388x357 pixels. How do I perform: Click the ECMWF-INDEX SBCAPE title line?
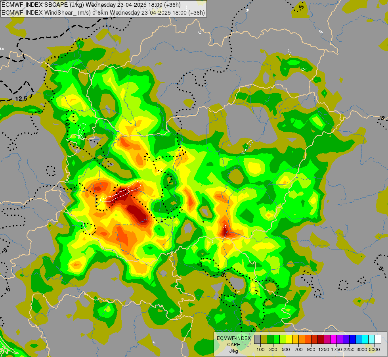pos(91,5)
